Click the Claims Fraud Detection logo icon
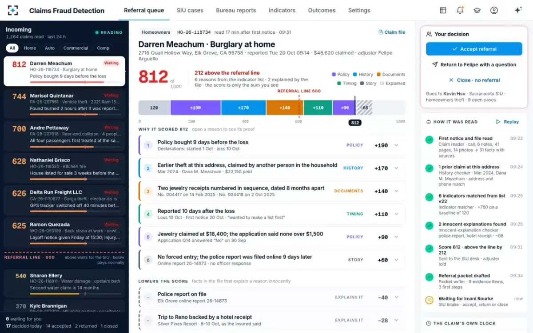 coord(13,10)
